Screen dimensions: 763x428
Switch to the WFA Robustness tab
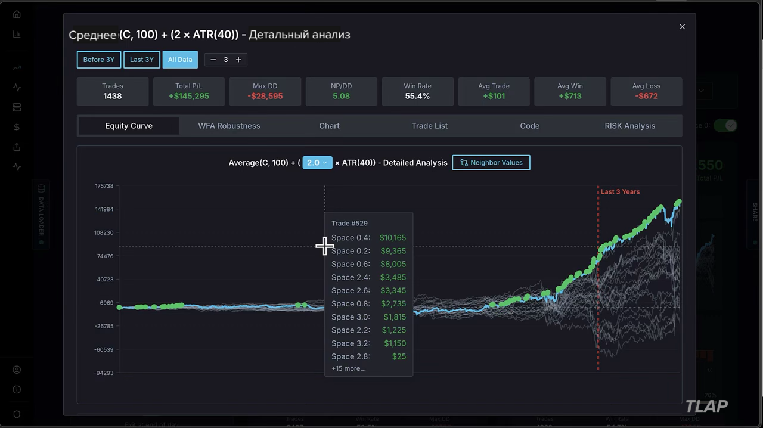[x=229, y=126]
